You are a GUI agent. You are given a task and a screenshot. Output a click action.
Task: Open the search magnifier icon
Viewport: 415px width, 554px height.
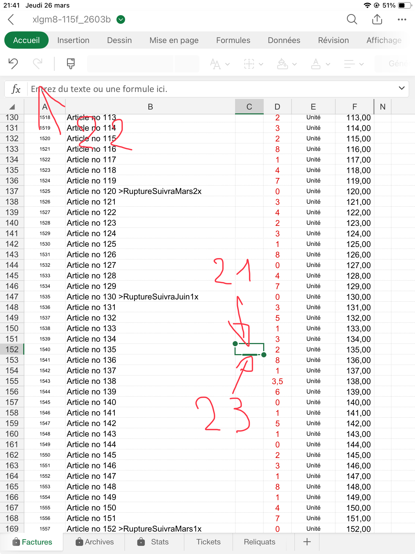(352, 19)
